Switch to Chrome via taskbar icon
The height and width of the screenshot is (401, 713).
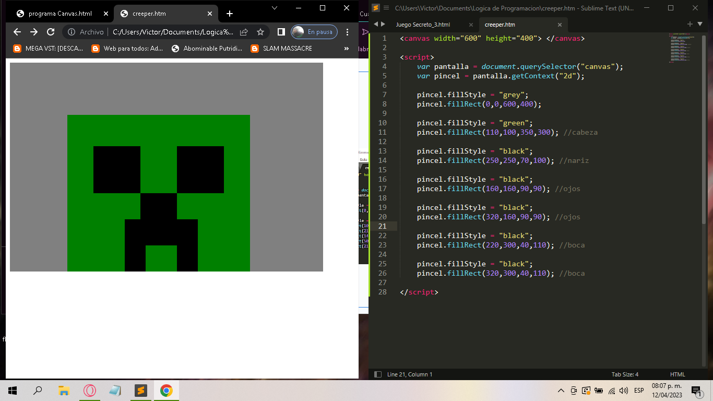(166, 391)
